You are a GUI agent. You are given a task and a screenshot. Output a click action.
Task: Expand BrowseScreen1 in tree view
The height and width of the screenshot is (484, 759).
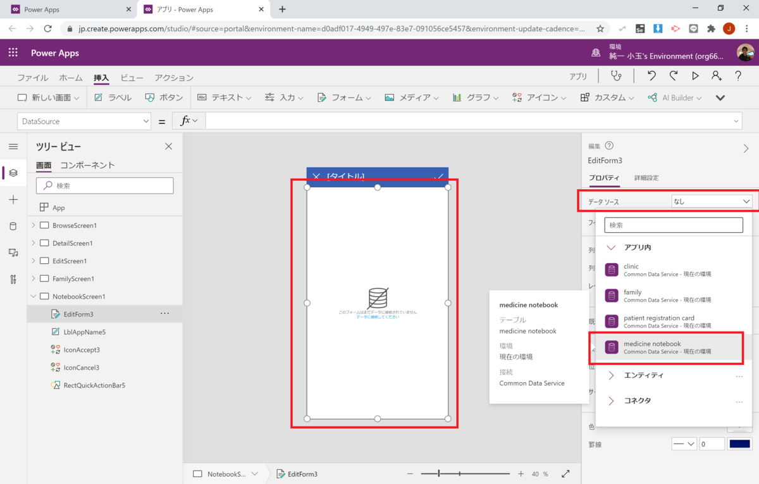34,225
